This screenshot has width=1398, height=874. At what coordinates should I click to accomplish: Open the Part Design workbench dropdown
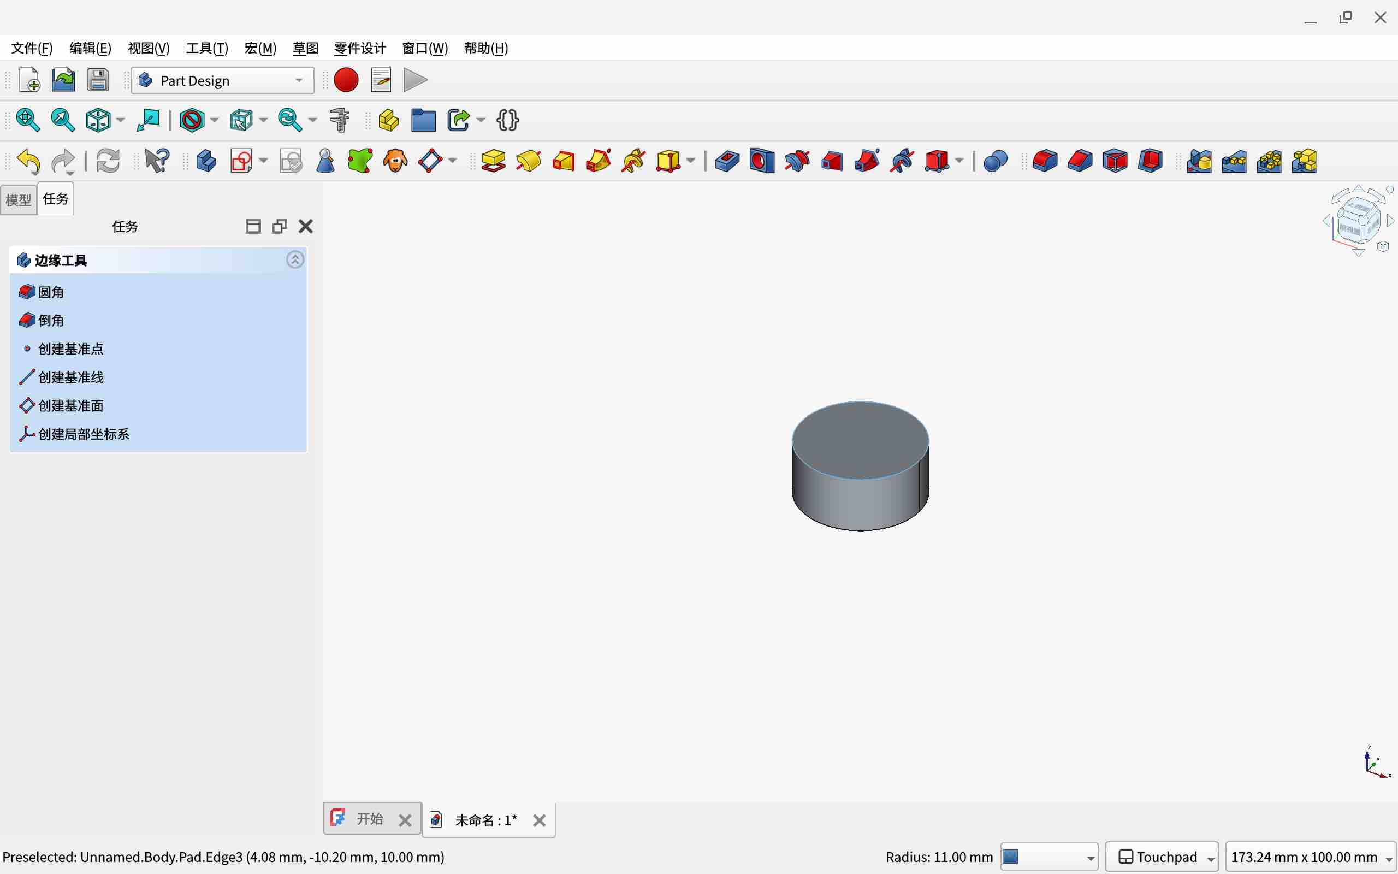[x=222, y=80]
